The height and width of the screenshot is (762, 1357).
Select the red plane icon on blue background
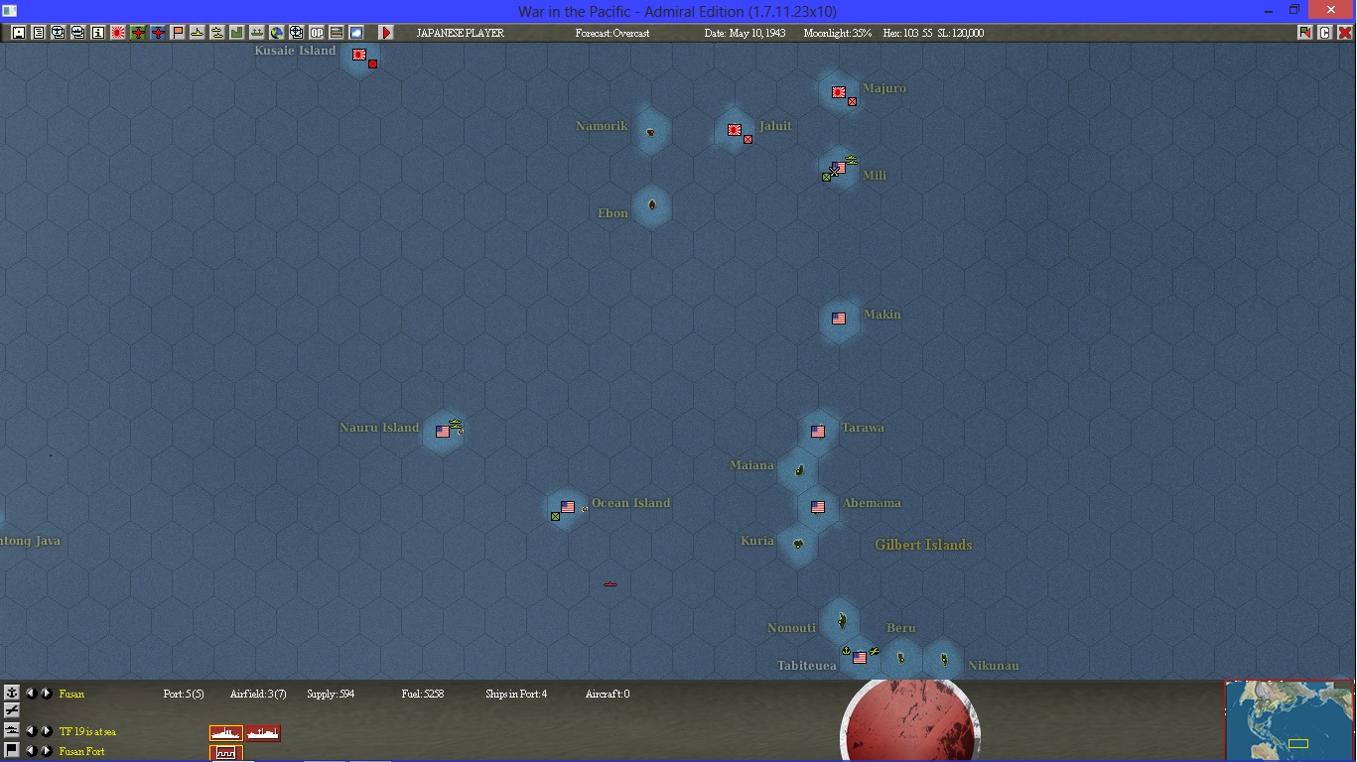click(x=158, y=33)
